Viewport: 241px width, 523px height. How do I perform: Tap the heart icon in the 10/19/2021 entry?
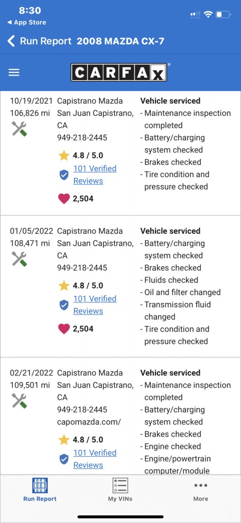point(64,199)
